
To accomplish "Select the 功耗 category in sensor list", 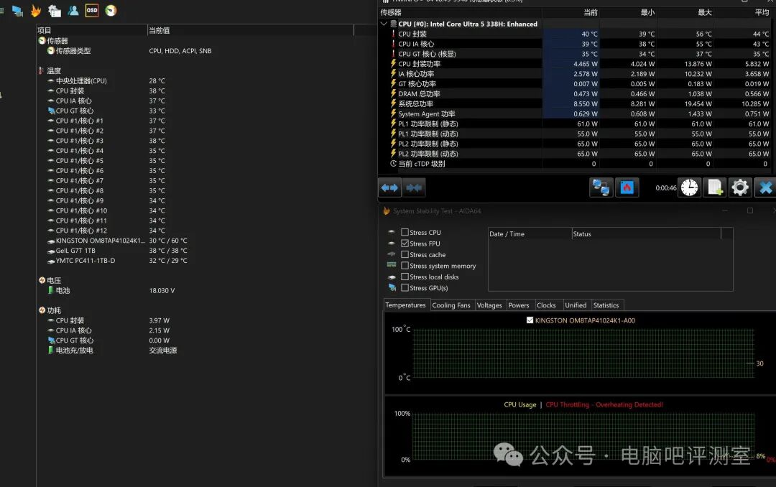I will coord(54,310).
